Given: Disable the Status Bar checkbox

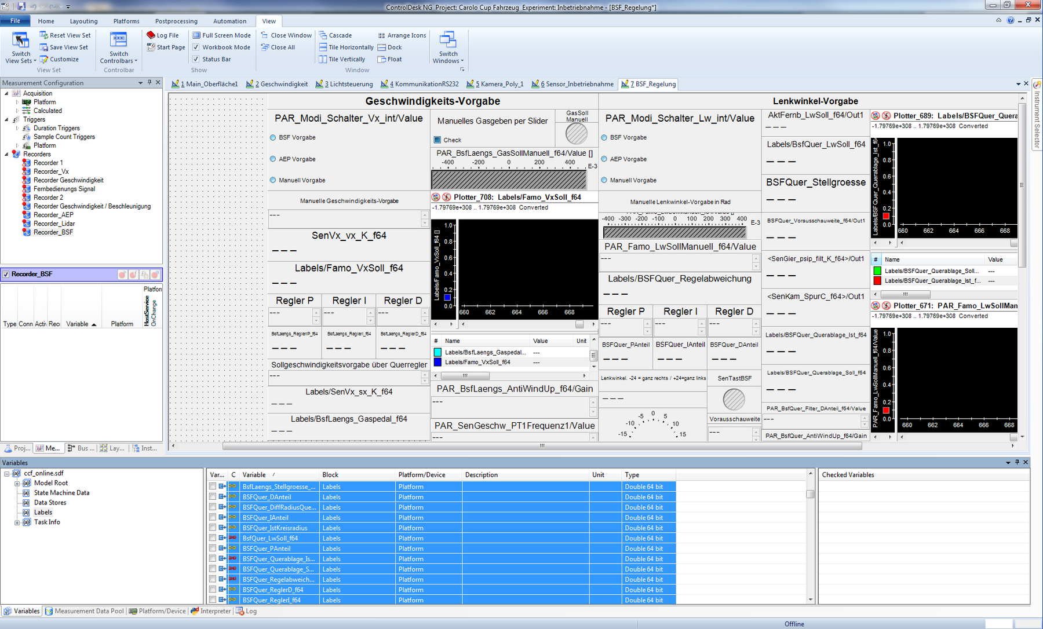Looking at the screenshot, I should pos(196,59).
